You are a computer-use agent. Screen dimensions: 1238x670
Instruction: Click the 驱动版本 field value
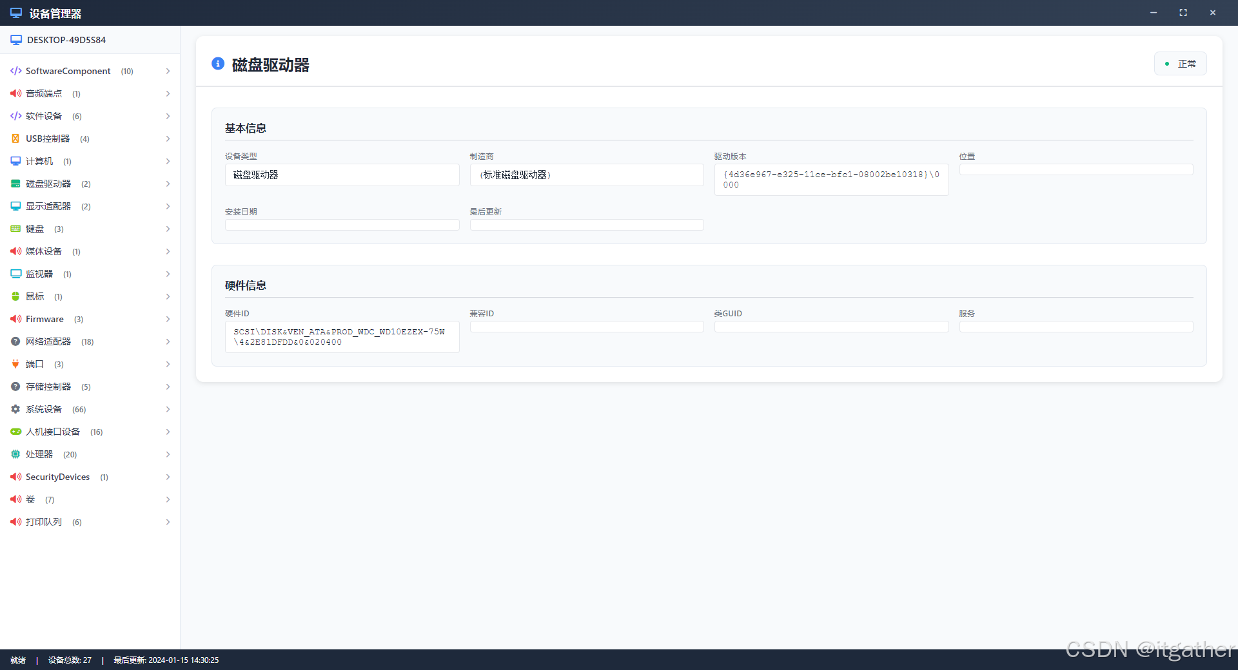click(831, 180)
